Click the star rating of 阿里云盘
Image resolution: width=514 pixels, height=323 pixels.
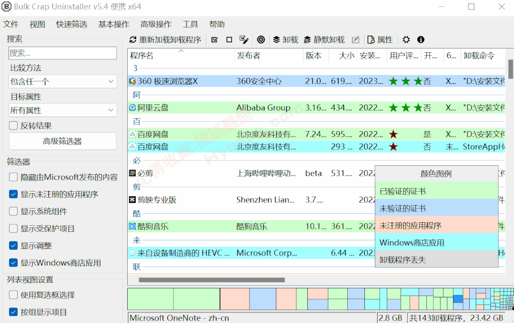405,107
